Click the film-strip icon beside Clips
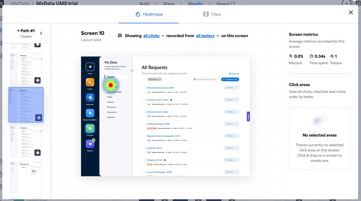This screenshot has height=201, width=361. point(206,14)
